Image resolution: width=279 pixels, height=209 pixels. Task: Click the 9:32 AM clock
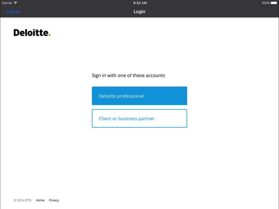(x=140, y=3)
